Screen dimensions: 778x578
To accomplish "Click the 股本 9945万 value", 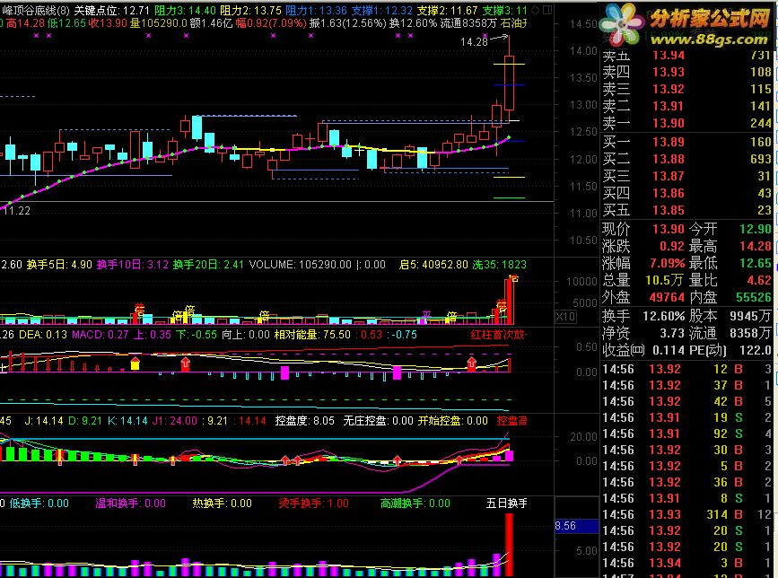I will click(x=751, y=316).
